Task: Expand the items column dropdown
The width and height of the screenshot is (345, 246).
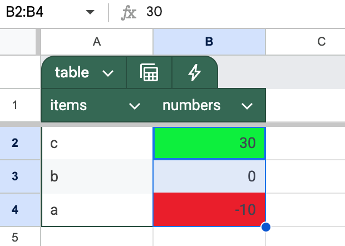Action: (135, 106)
